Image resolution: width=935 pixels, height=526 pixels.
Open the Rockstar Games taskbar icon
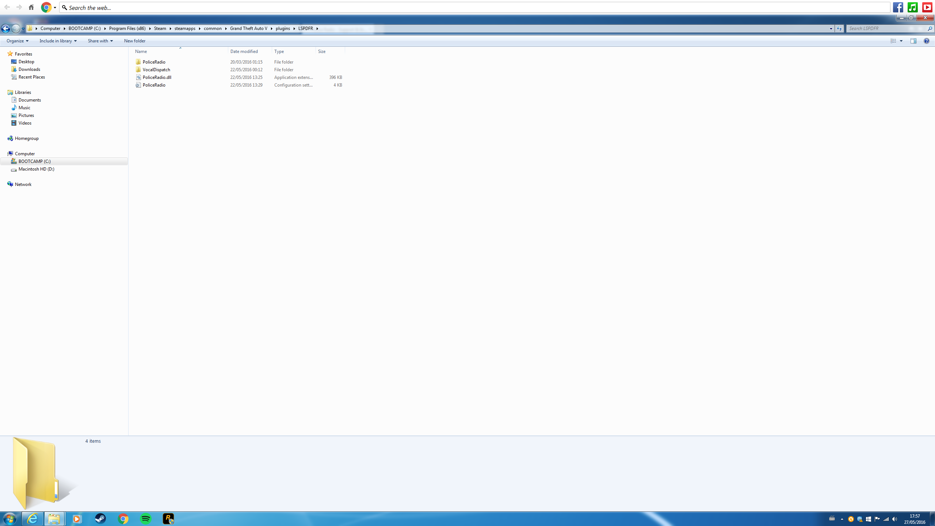point(168,519)
